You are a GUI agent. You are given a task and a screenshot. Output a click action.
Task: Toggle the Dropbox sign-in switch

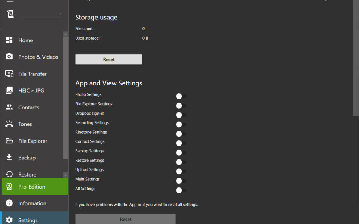pos(181,115)
